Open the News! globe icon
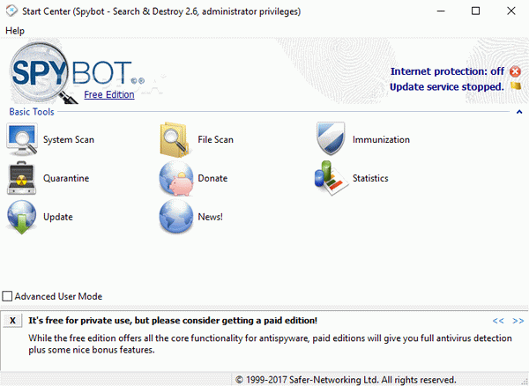 tap(175, 217)
